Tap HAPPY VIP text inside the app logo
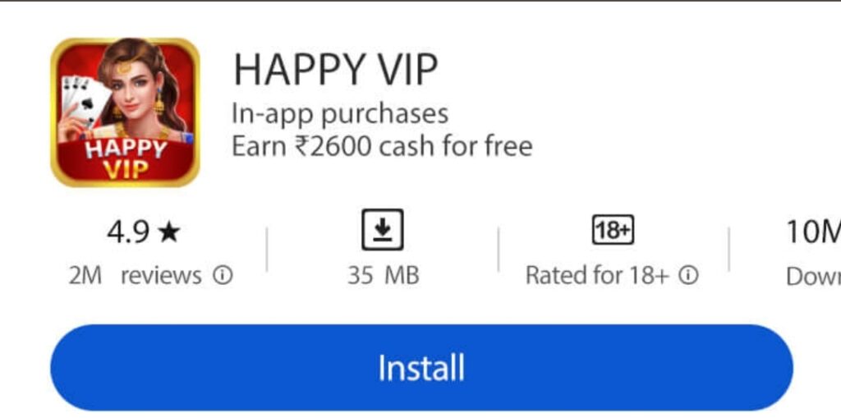 (126, 159)
